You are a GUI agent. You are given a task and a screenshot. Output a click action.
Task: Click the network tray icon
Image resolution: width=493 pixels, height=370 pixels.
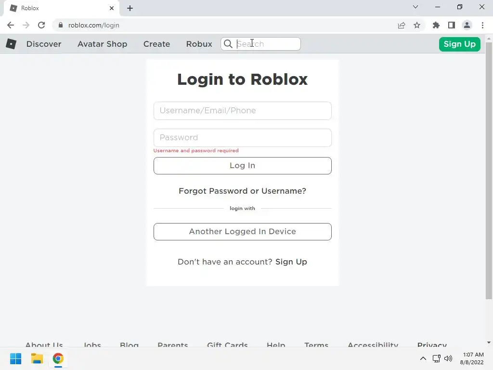tap(436, 358)
